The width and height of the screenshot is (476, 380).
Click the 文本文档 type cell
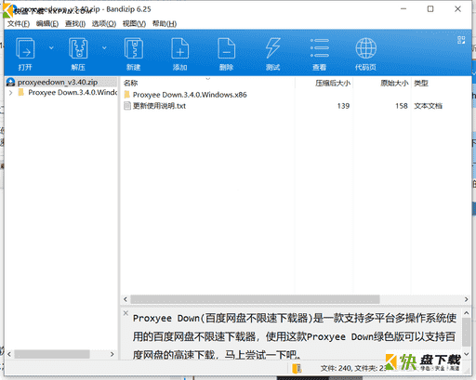pyautogui.click(x=429, y=106)
